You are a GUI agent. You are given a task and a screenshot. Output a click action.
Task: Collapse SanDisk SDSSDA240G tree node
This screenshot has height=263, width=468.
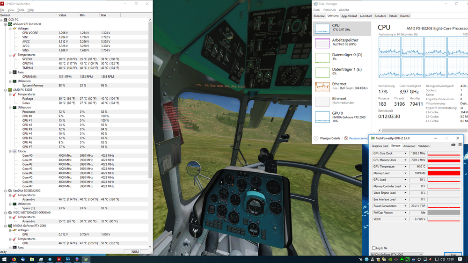5,191
